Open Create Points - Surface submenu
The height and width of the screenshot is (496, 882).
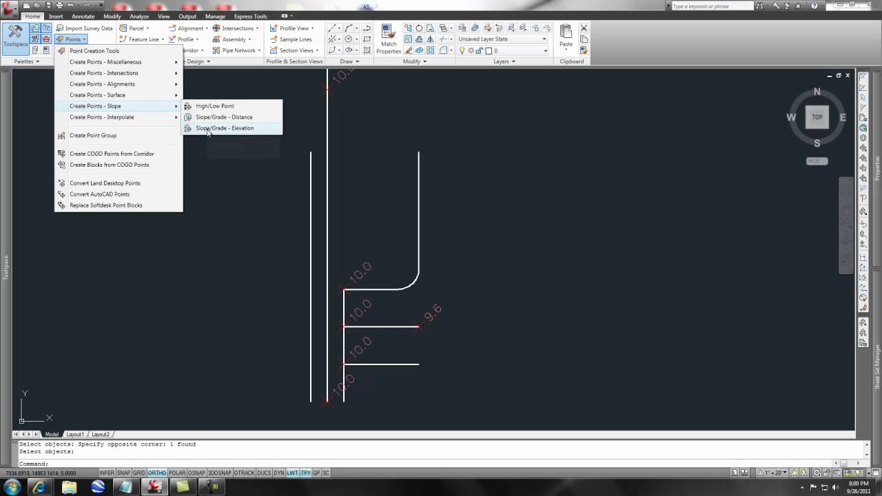coord(119,95)
